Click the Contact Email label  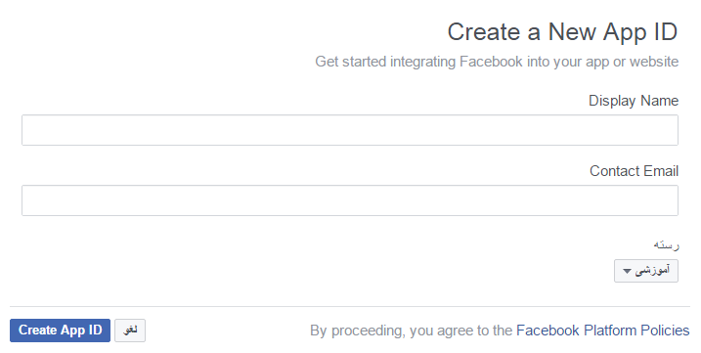tap(634, 171)
